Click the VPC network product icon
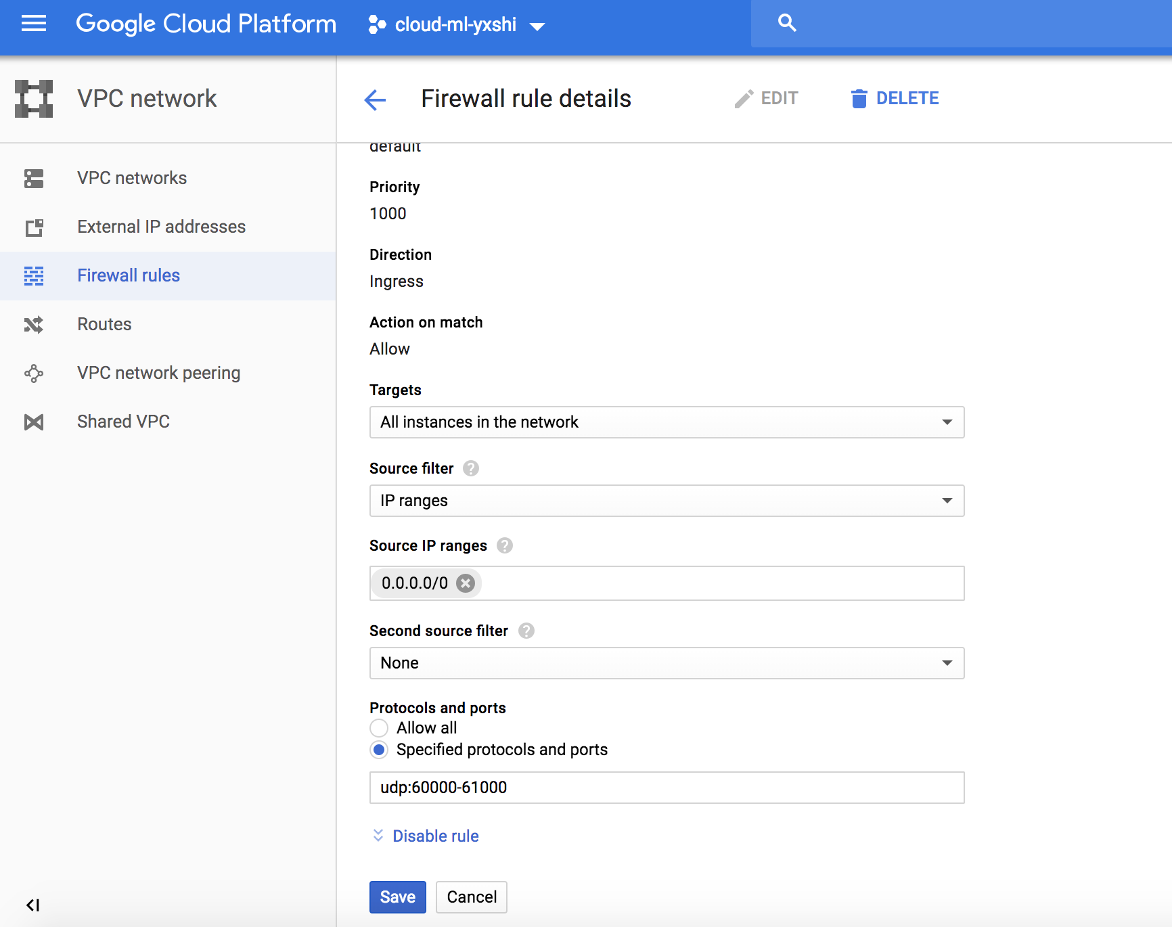1172x927 pixels. point(34,99)
